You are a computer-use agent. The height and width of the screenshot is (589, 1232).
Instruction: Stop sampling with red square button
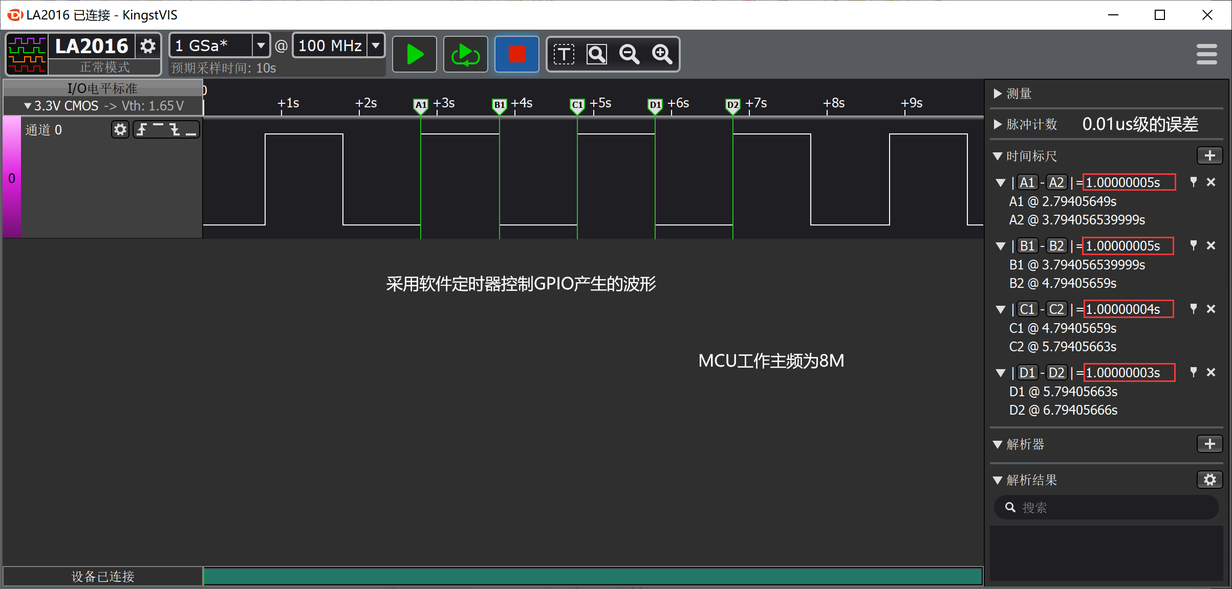(516, 54)
